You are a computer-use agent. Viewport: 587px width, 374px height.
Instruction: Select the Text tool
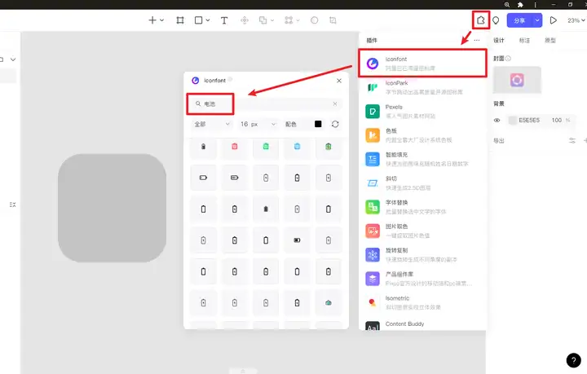pyautogui.click(x=224, y=20)
